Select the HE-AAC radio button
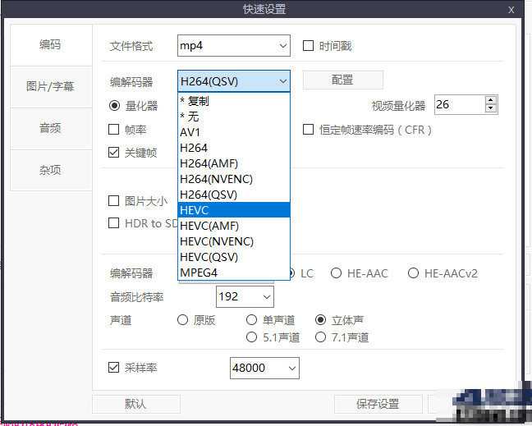532x426 pixels. (x=336, y=273)
